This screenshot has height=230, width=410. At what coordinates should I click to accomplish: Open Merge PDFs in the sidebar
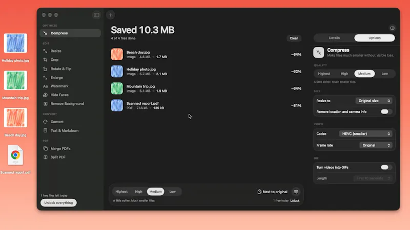(x=70, y=148)
